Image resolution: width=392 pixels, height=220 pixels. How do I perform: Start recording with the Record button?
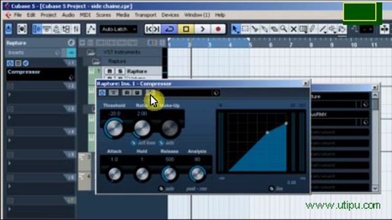218,29
